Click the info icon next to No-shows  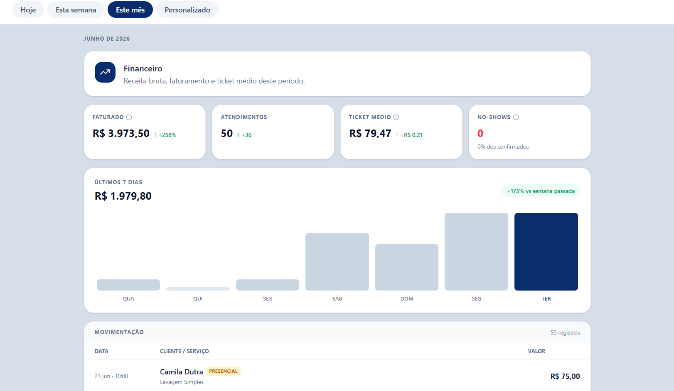coord(516,117)
